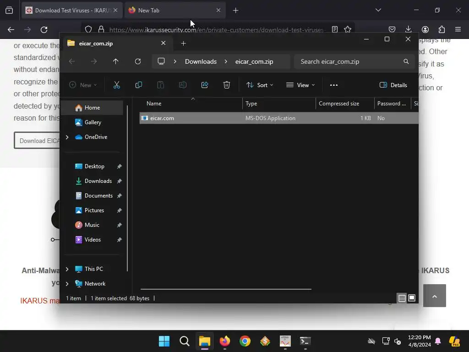Click the Share icon in Explorer toolbar
This screenshot has height=352, width=469.
[205, 85]
